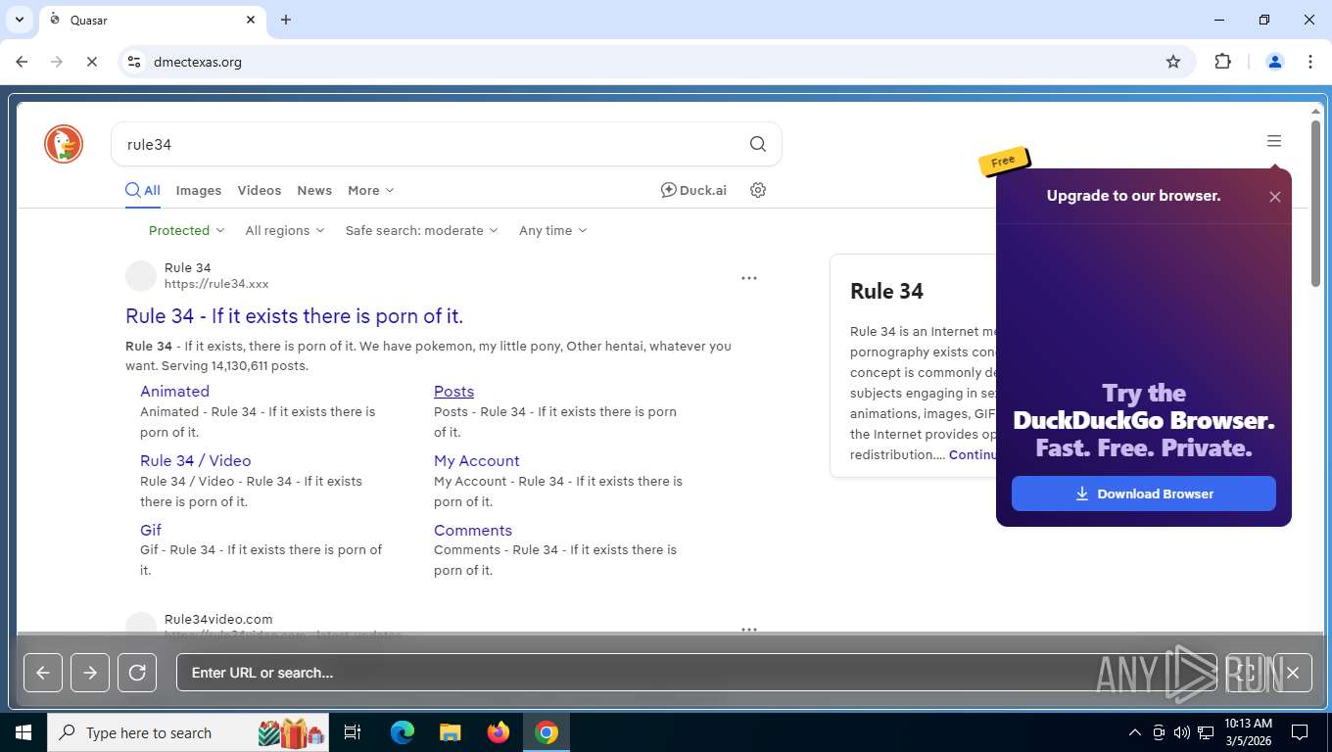Expand the Protected dropdown filter
Screen dimensions: 1332x752
pos(186,230)
